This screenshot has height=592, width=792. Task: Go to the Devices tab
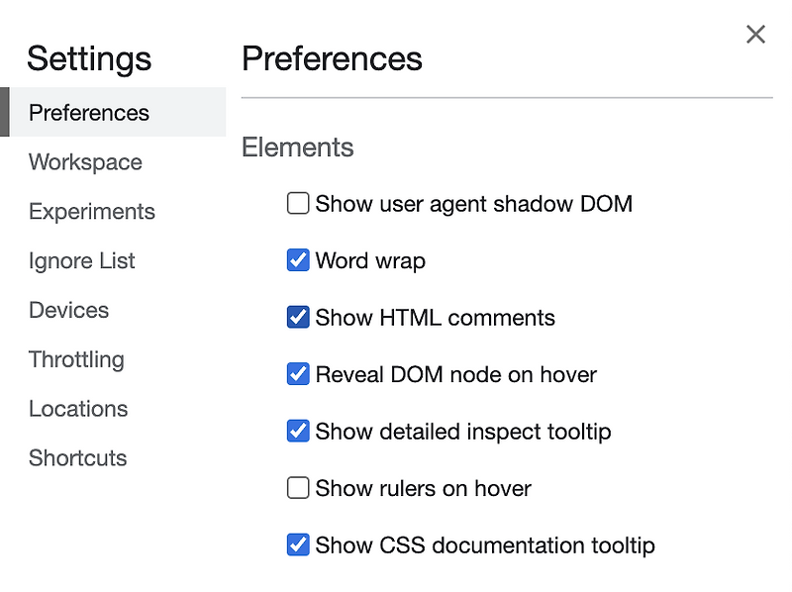[x=69, y=310]
